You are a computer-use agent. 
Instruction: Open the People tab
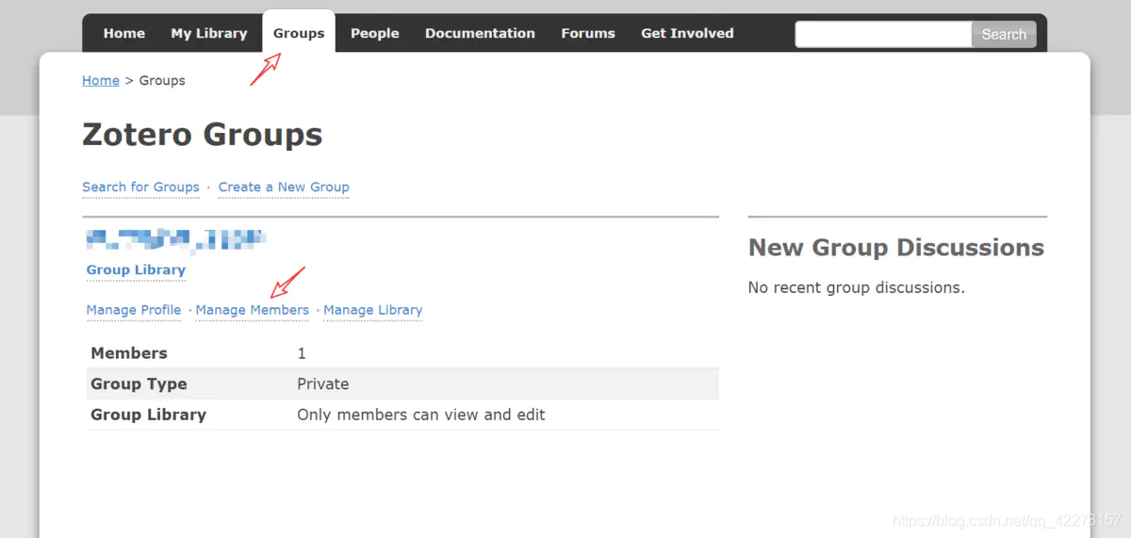click(x=375, y=33)
